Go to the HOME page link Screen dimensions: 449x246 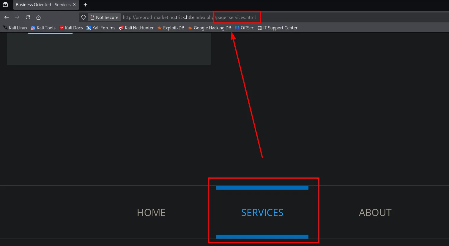point(151,212)
